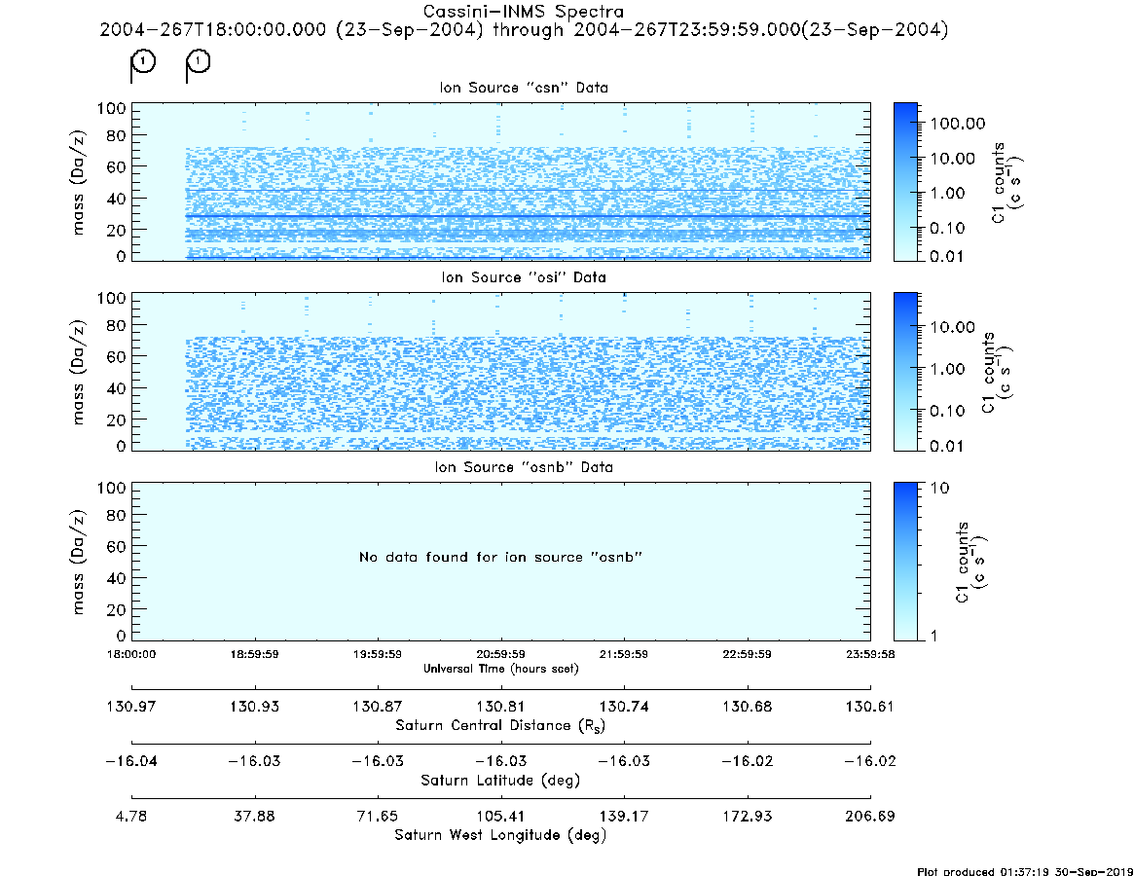Click the 22:59:59 time tick label

coord(748,654)
